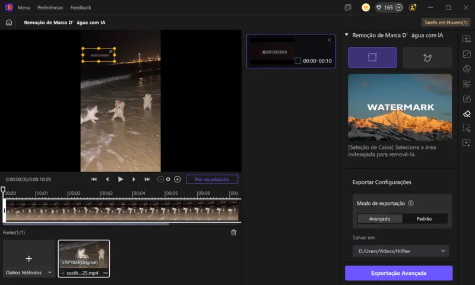Open the Preferências menu

click(50, 8)
